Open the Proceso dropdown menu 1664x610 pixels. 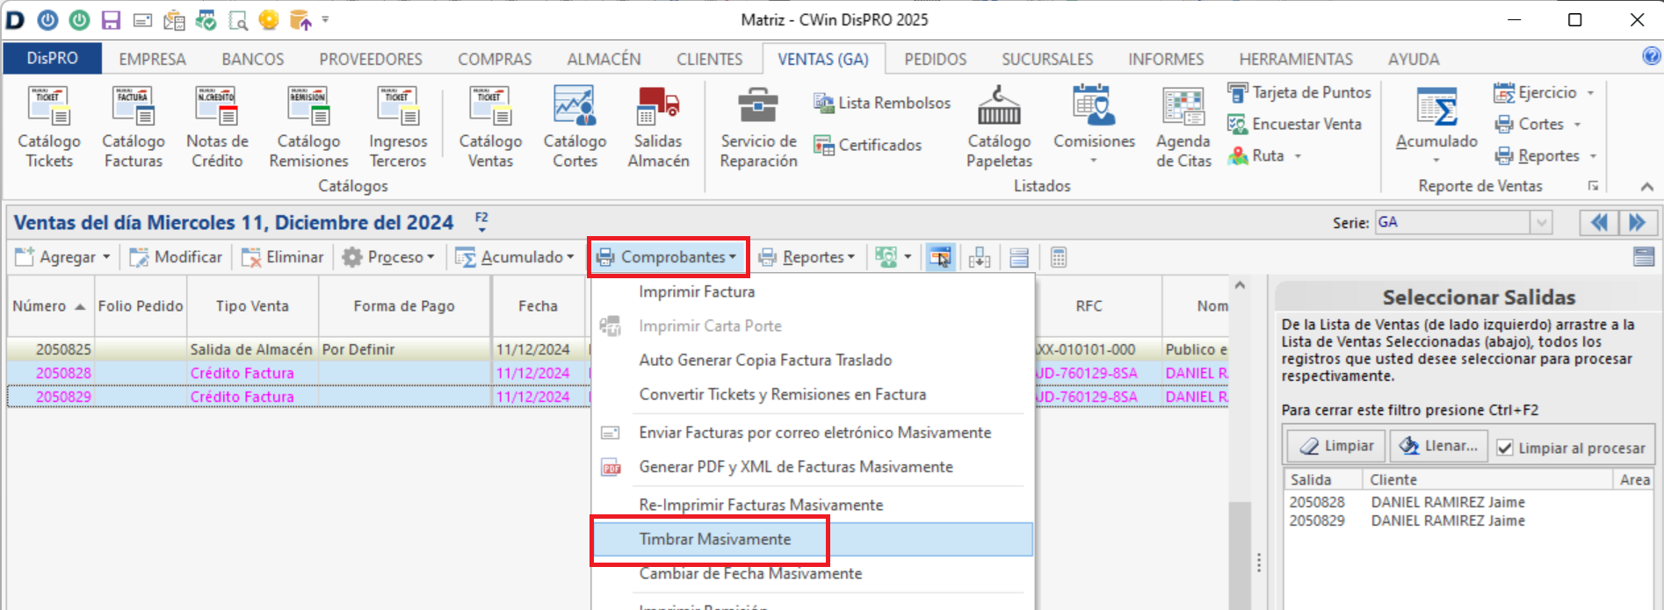point(388,257)
